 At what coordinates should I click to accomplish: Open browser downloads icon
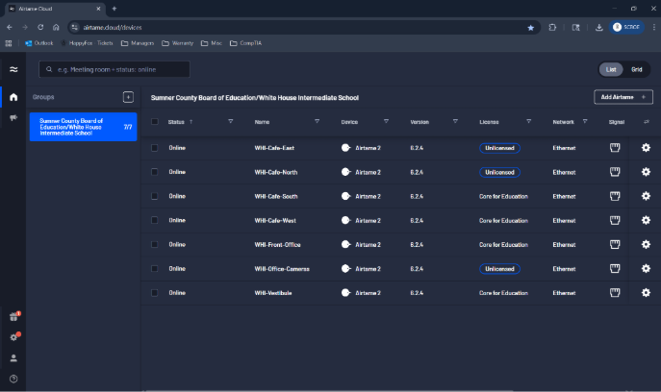(x=598, y=27)
